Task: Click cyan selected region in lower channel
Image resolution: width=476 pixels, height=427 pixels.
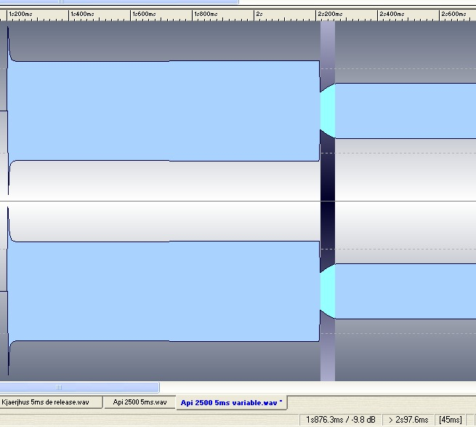Action: click(x=328, y=291)
